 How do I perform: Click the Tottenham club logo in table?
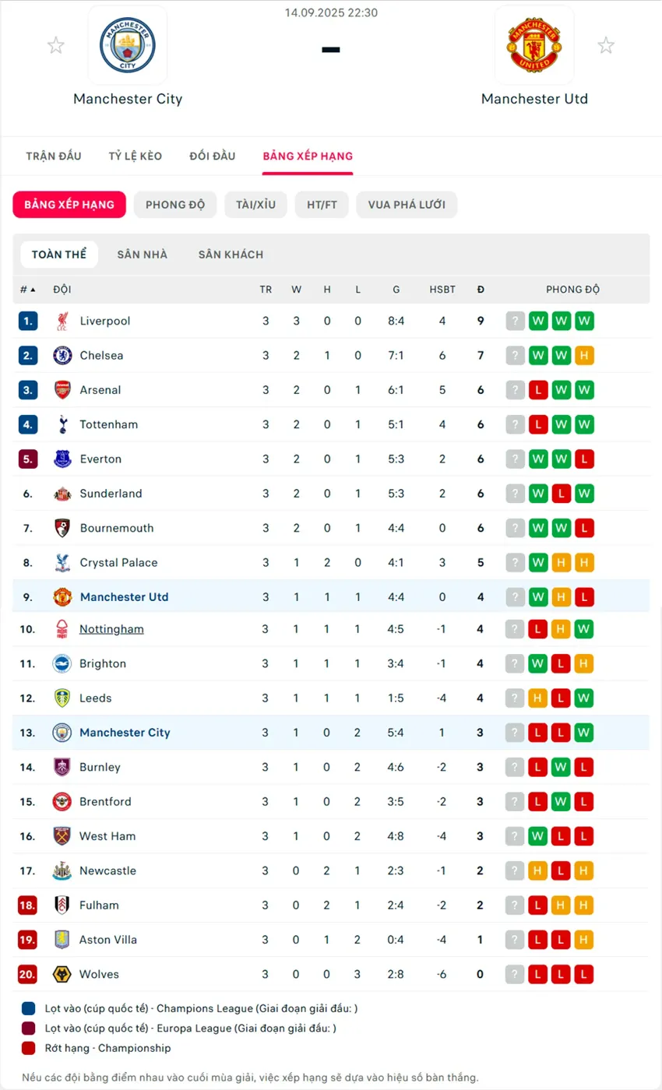[62, 424]
